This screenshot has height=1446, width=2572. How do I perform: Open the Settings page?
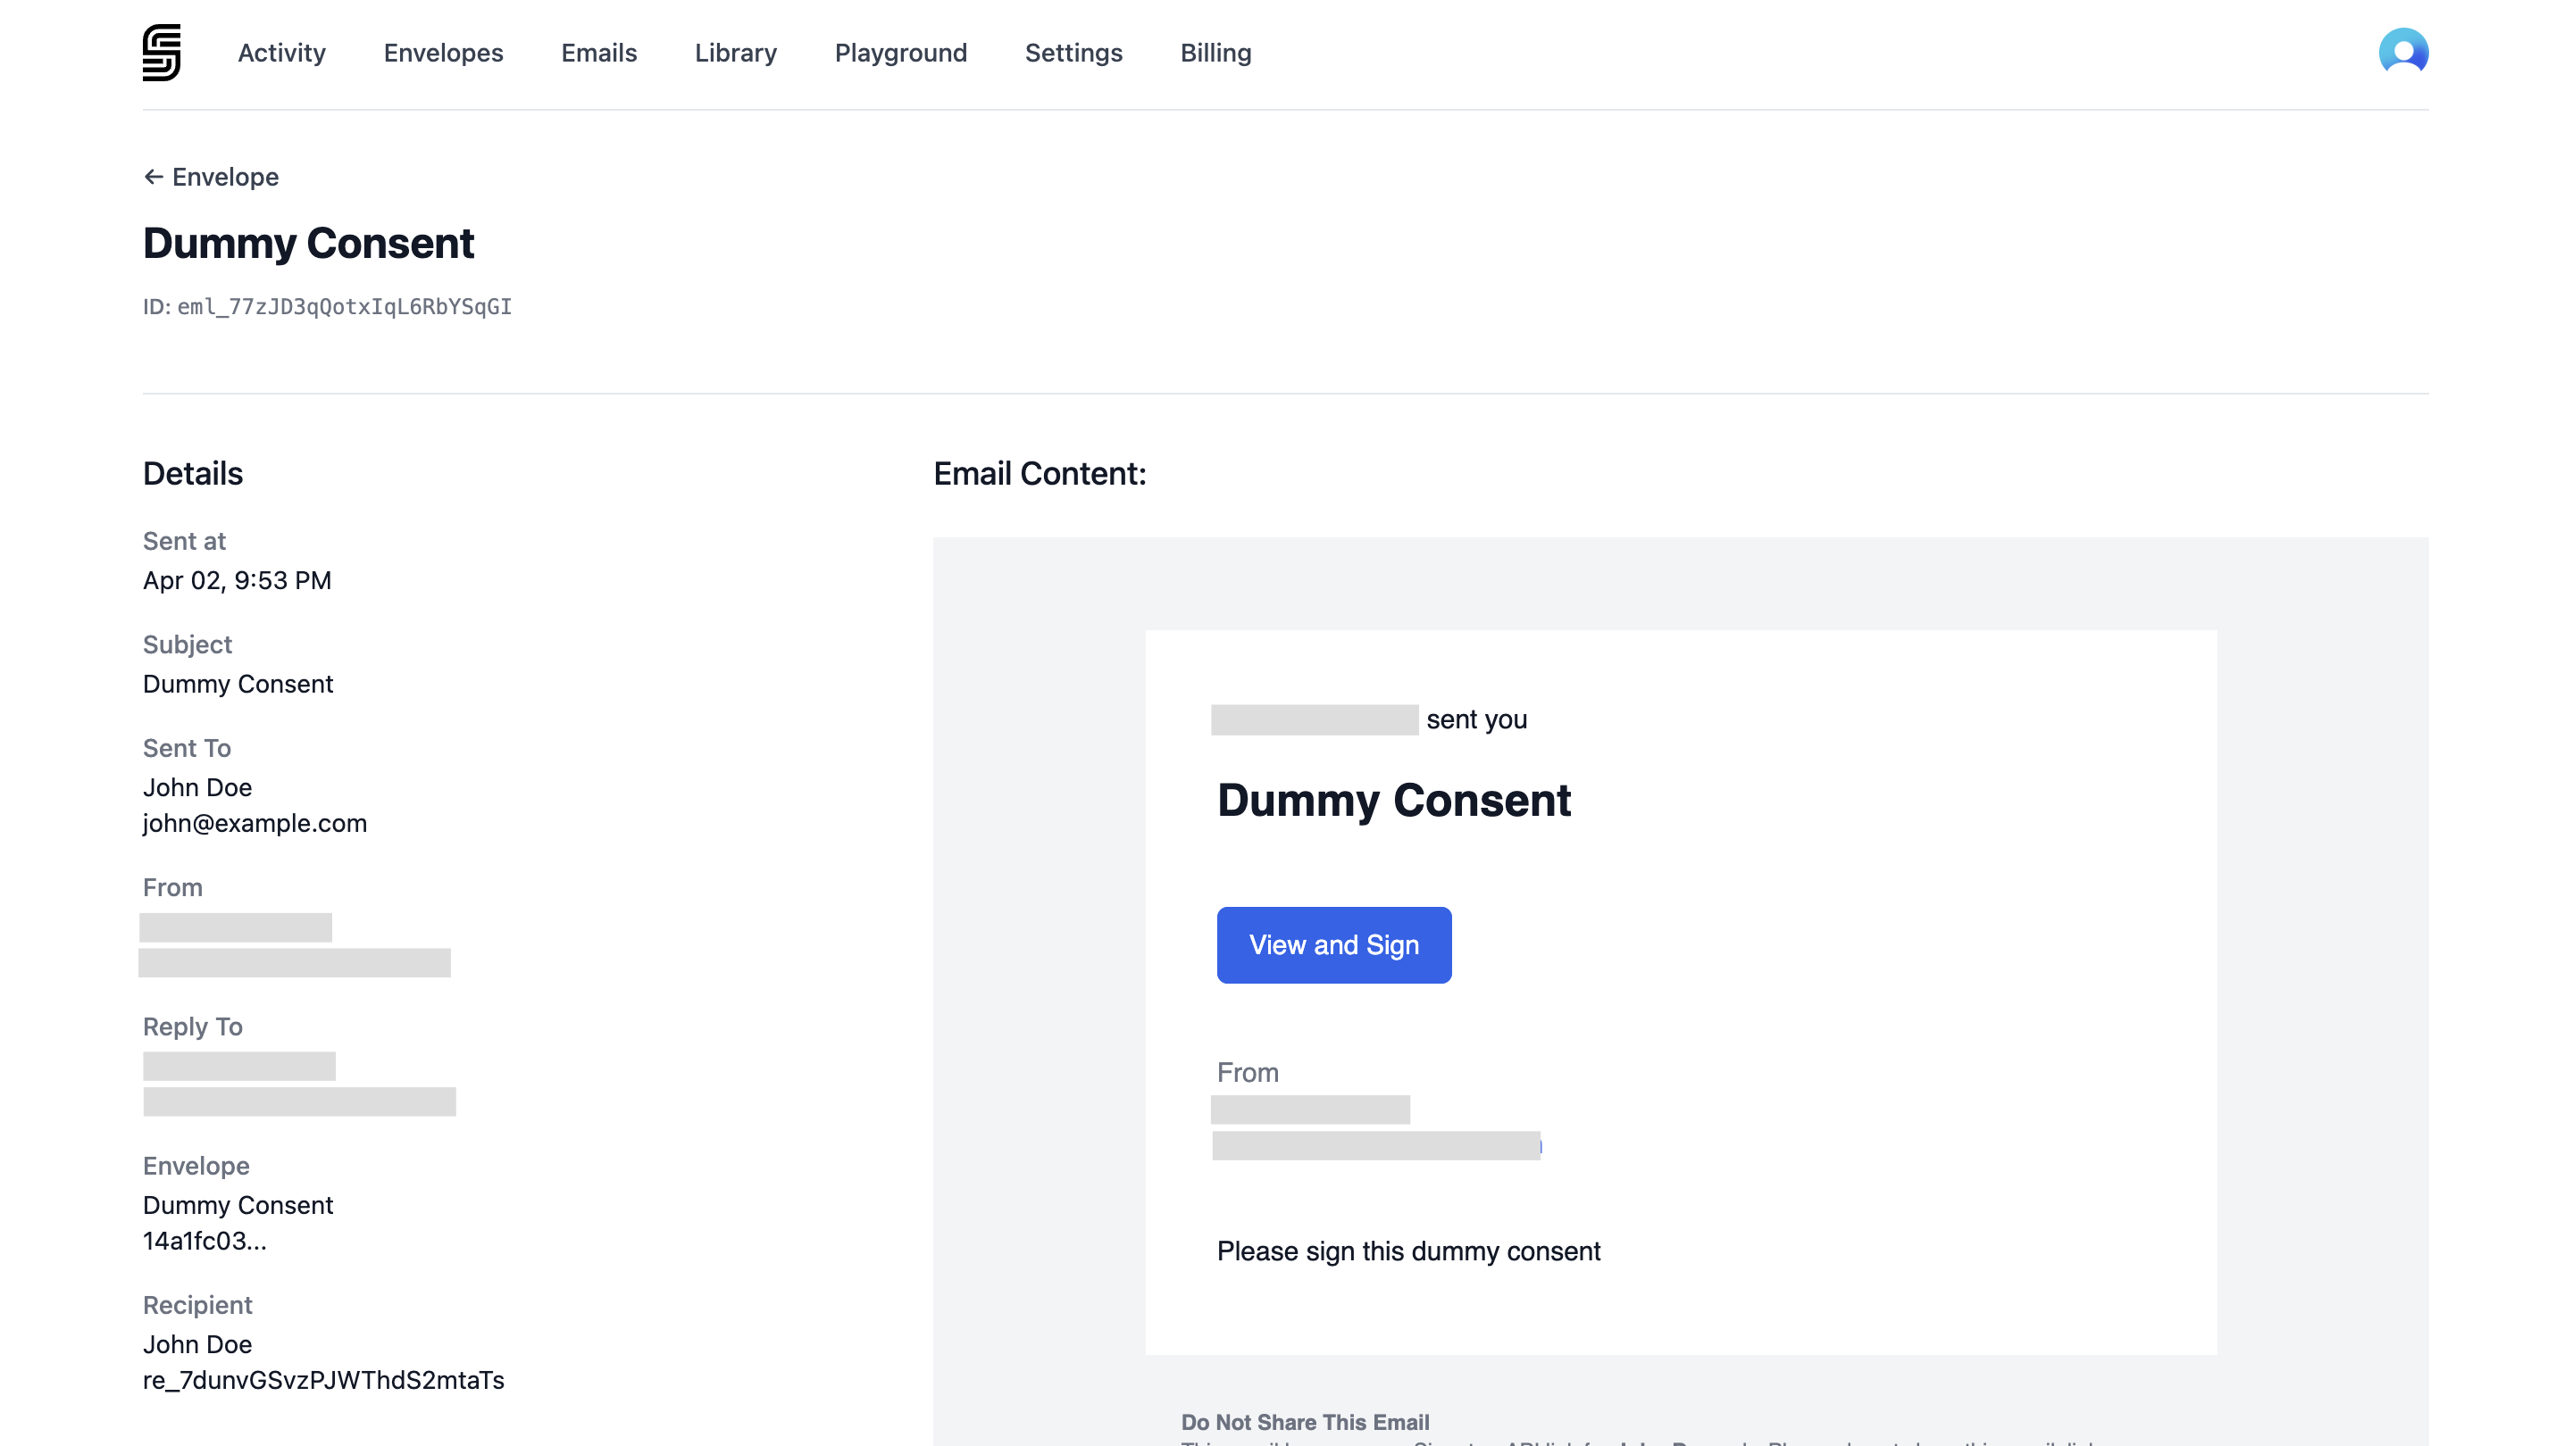coord(1073,53)
